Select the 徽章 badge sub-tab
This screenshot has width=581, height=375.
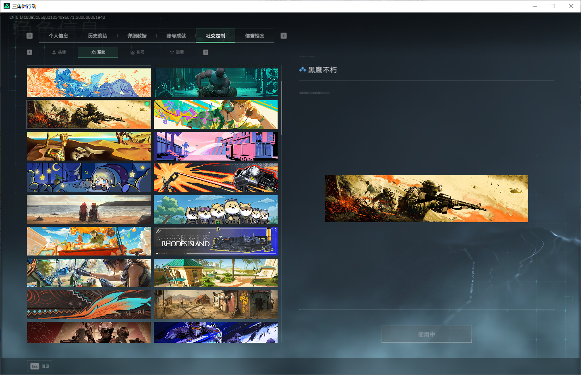click(176, 52)
